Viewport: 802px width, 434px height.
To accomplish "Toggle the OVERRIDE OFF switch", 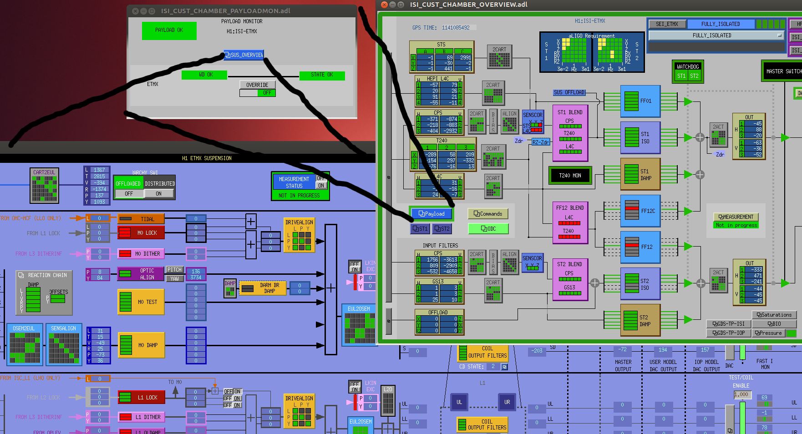I will point(257,93).
